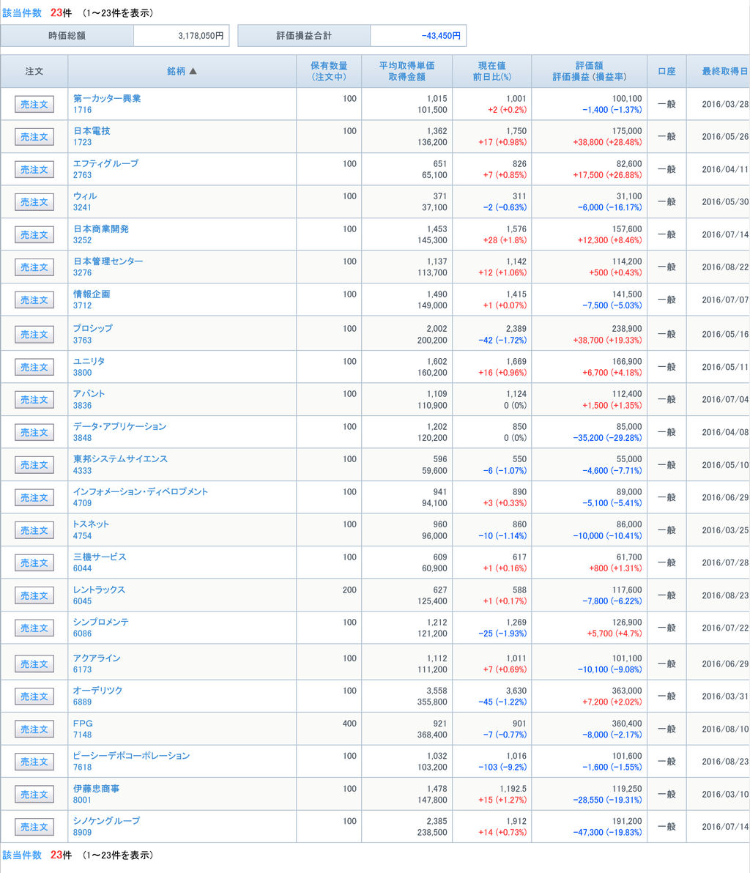Click 売注文 button for 情報企画
The width and height of the screenshot is (750, 873).
point(34,300)
